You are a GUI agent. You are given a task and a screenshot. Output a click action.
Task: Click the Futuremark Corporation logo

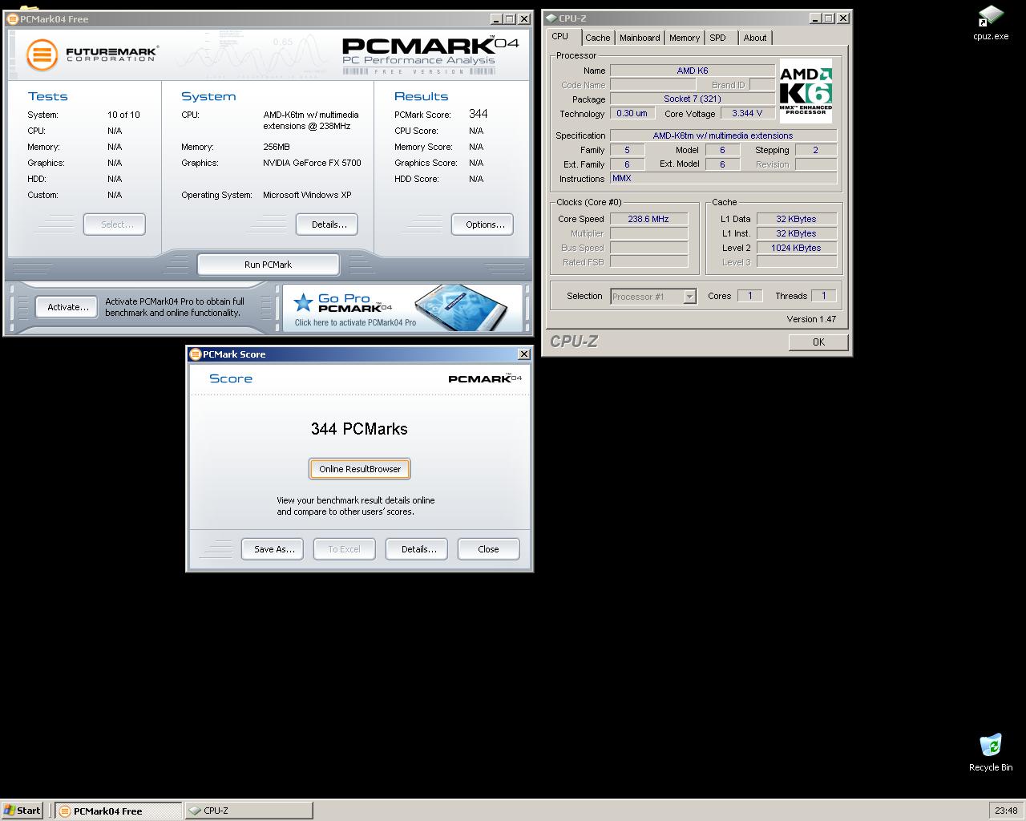click(92, 55)
